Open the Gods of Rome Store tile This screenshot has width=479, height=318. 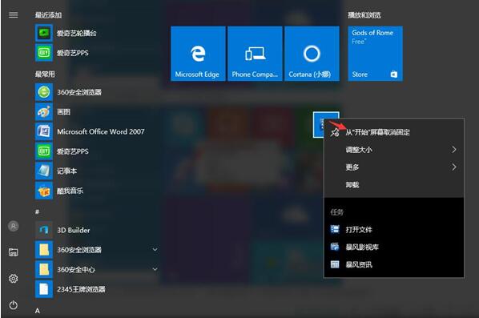tap(375, 54)
